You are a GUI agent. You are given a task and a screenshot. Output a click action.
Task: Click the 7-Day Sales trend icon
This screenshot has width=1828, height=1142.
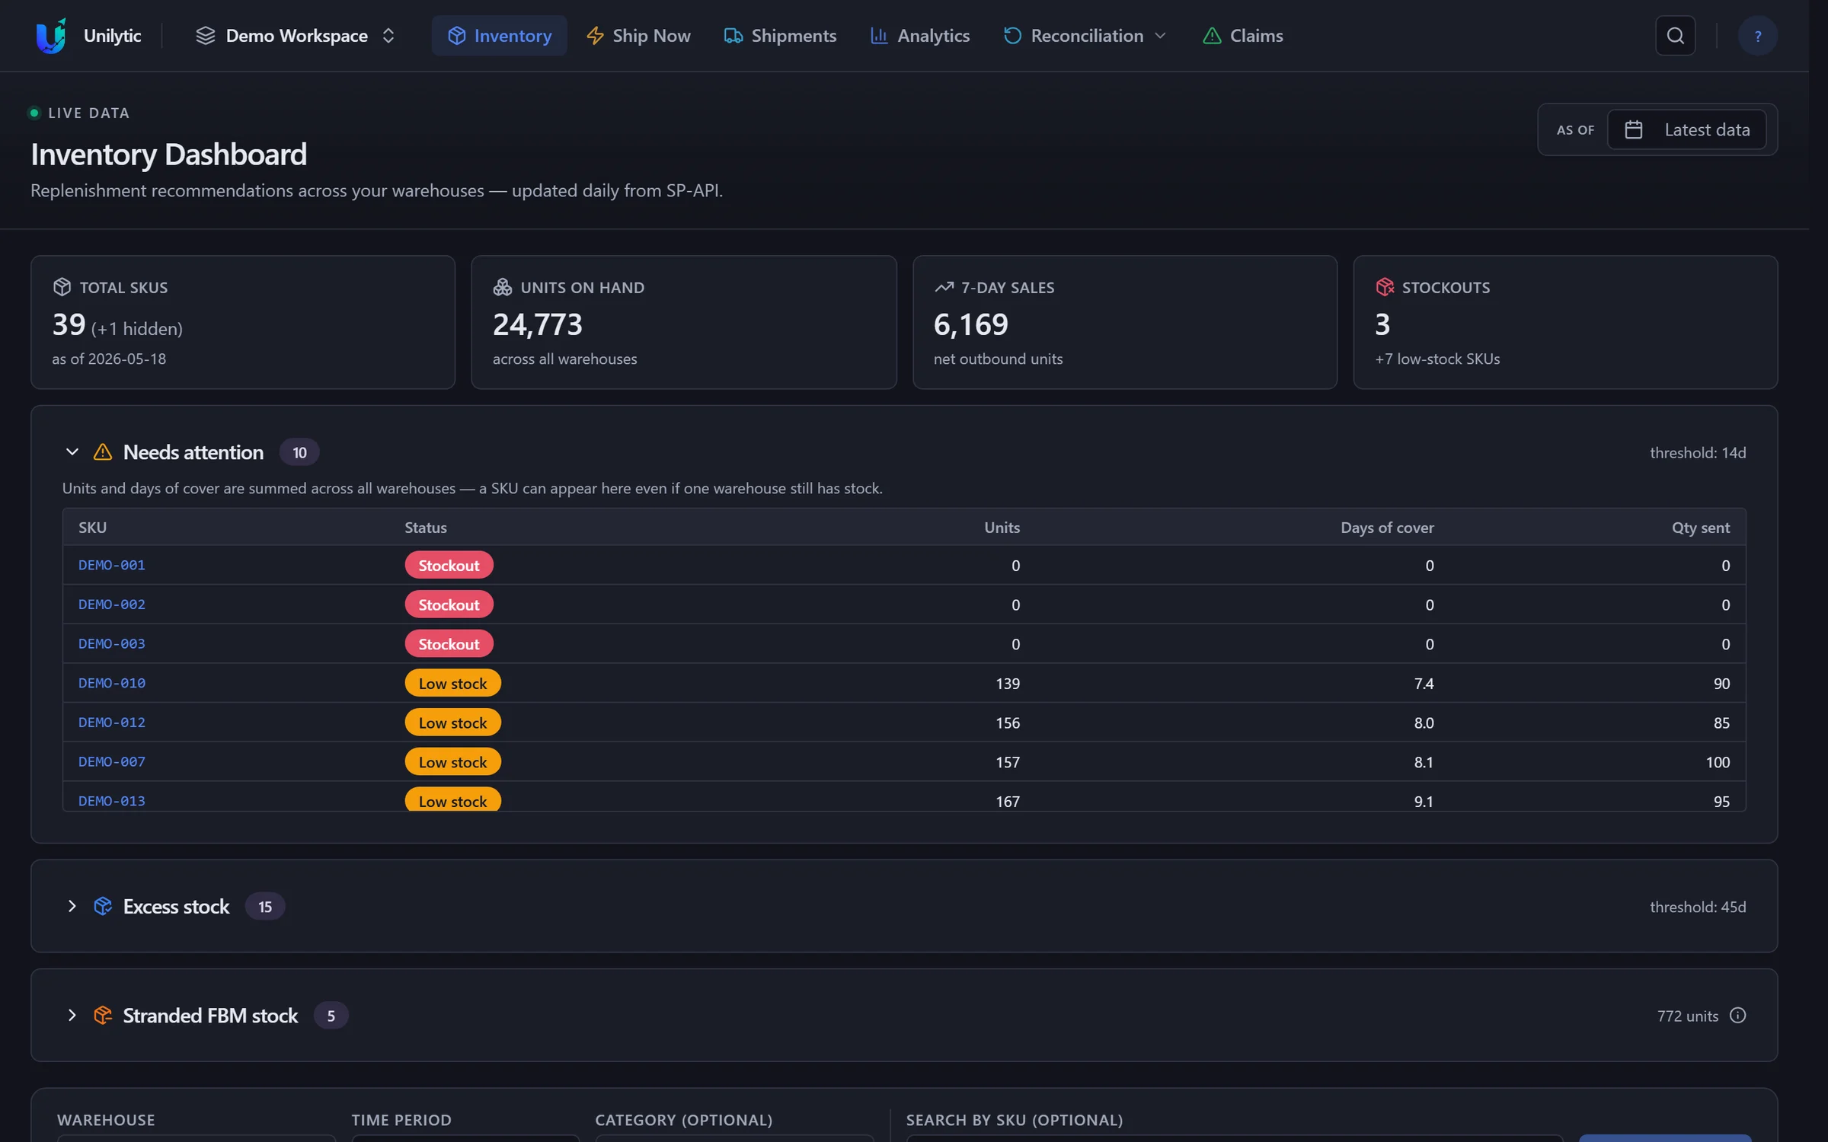pyautogui.click(x=944, y=287)
